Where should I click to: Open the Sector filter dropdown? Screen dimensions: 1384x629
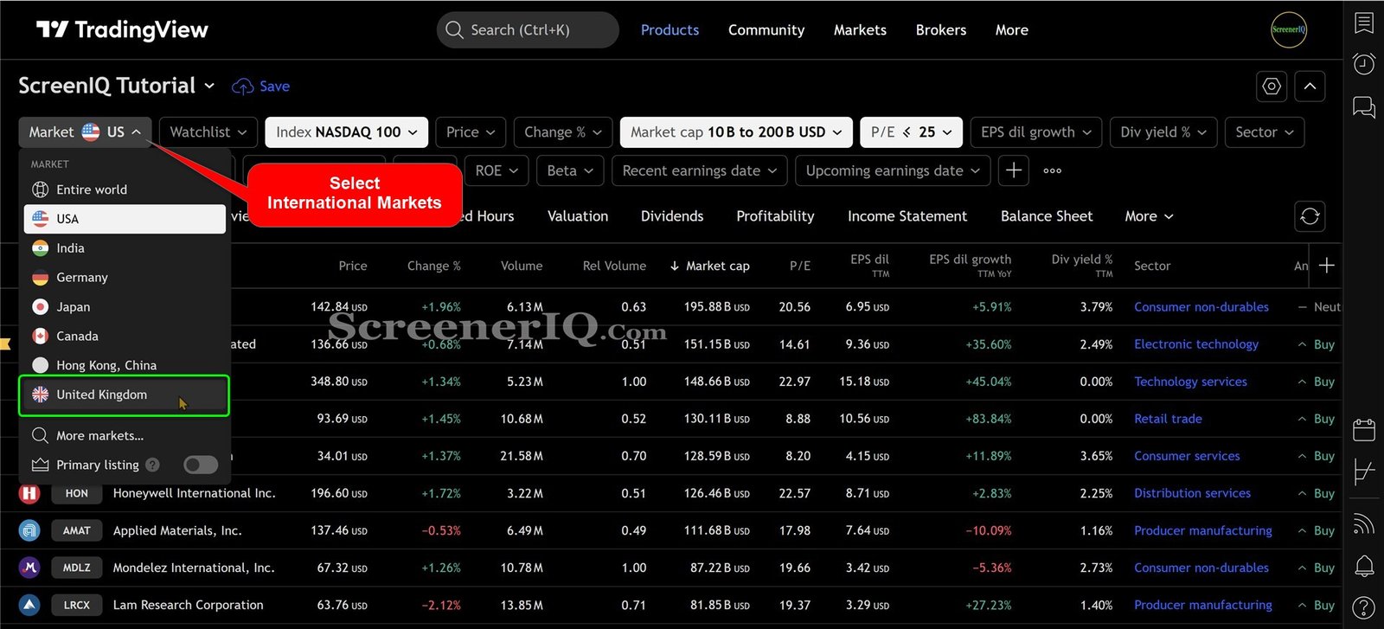click(x=1265, y=132)
